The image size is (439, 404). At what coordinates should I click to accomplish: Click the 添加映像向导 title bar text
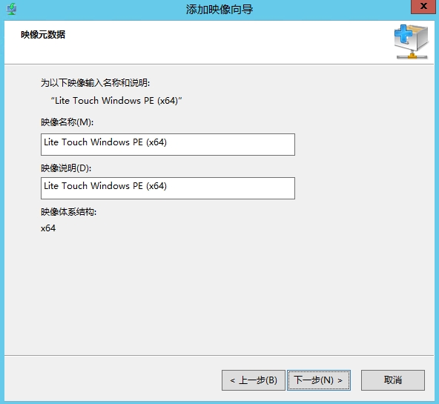[219, 10]
